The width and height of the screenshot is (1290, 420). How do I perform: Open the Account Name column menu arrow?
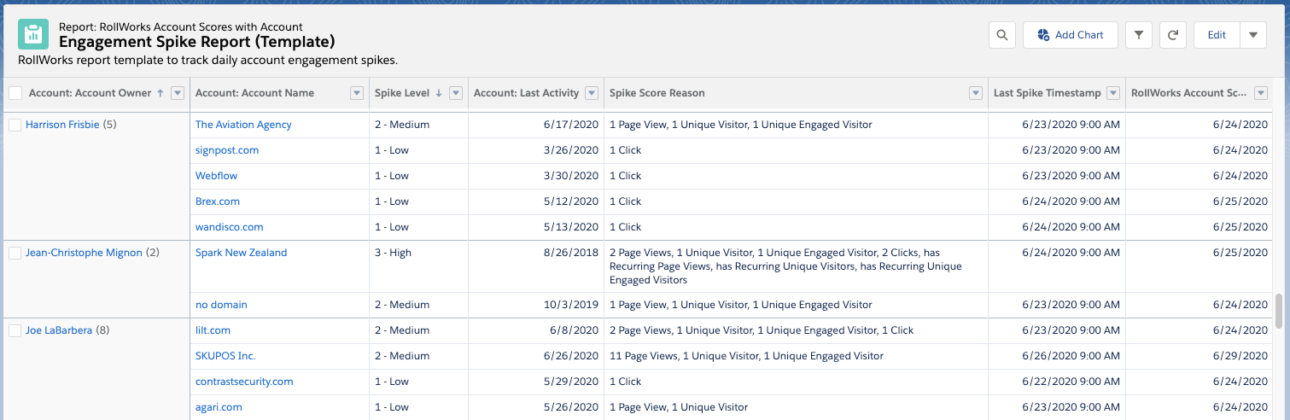tap(357, 93)
